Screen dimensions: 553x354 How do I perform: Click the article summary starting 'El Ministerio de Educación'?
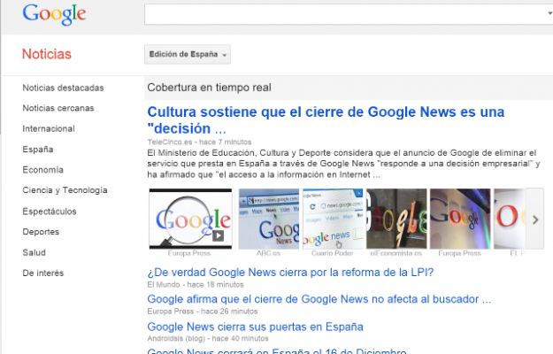[x=343, y=164]
